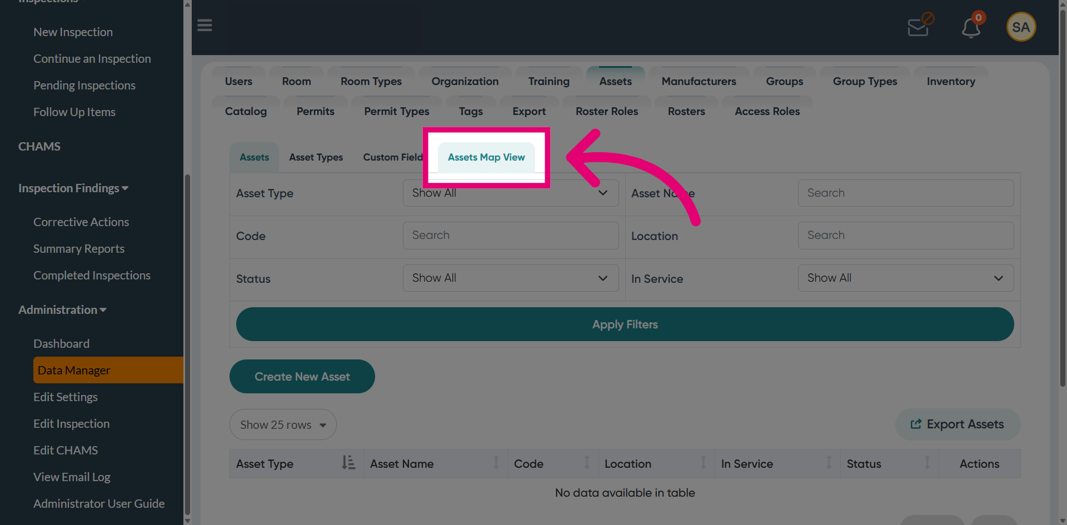Select Data Manager in the sidebar
The image size is (1067, 525).
[108, 370]
